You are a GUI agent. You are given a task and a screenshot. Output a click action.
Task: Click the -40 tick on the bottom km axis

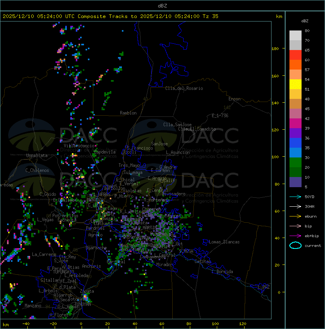coord(26,324)
